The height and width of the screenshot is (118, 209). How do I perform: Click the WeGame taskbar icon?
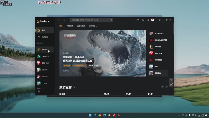tap(119, 115)
